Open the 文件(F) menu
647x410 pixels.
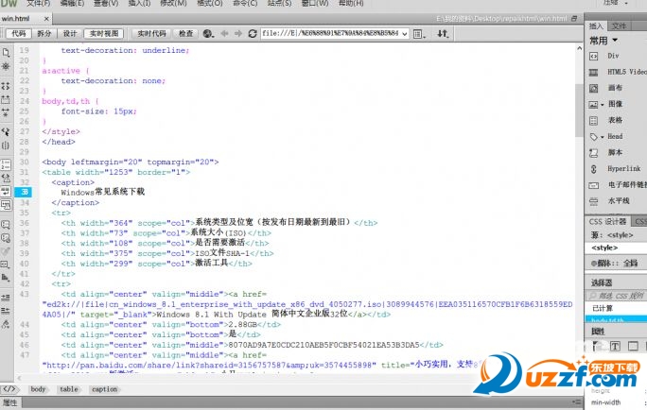coord(39,3)
